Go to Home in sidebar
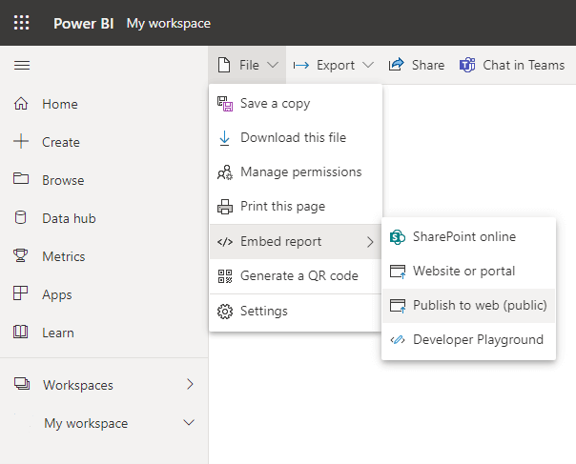This screenshot has height=464, width=576. (59, 104)
